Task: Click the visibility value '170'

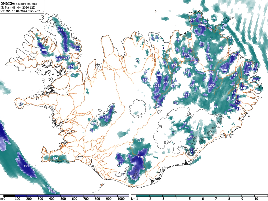Action: 72,66
